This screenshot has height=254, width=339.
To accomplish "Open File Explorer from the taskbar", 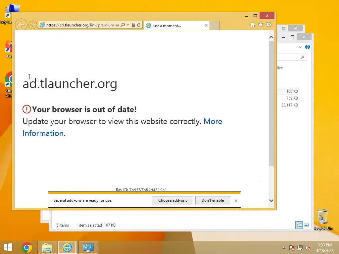I will tap(47, 247).
